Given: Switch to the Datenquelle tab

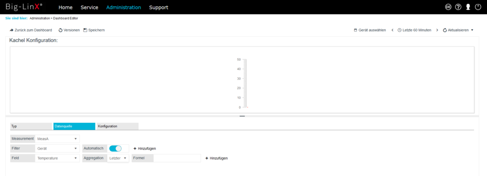Looking at the screenshot, I should pyautogui.click(x=74, y=126).
